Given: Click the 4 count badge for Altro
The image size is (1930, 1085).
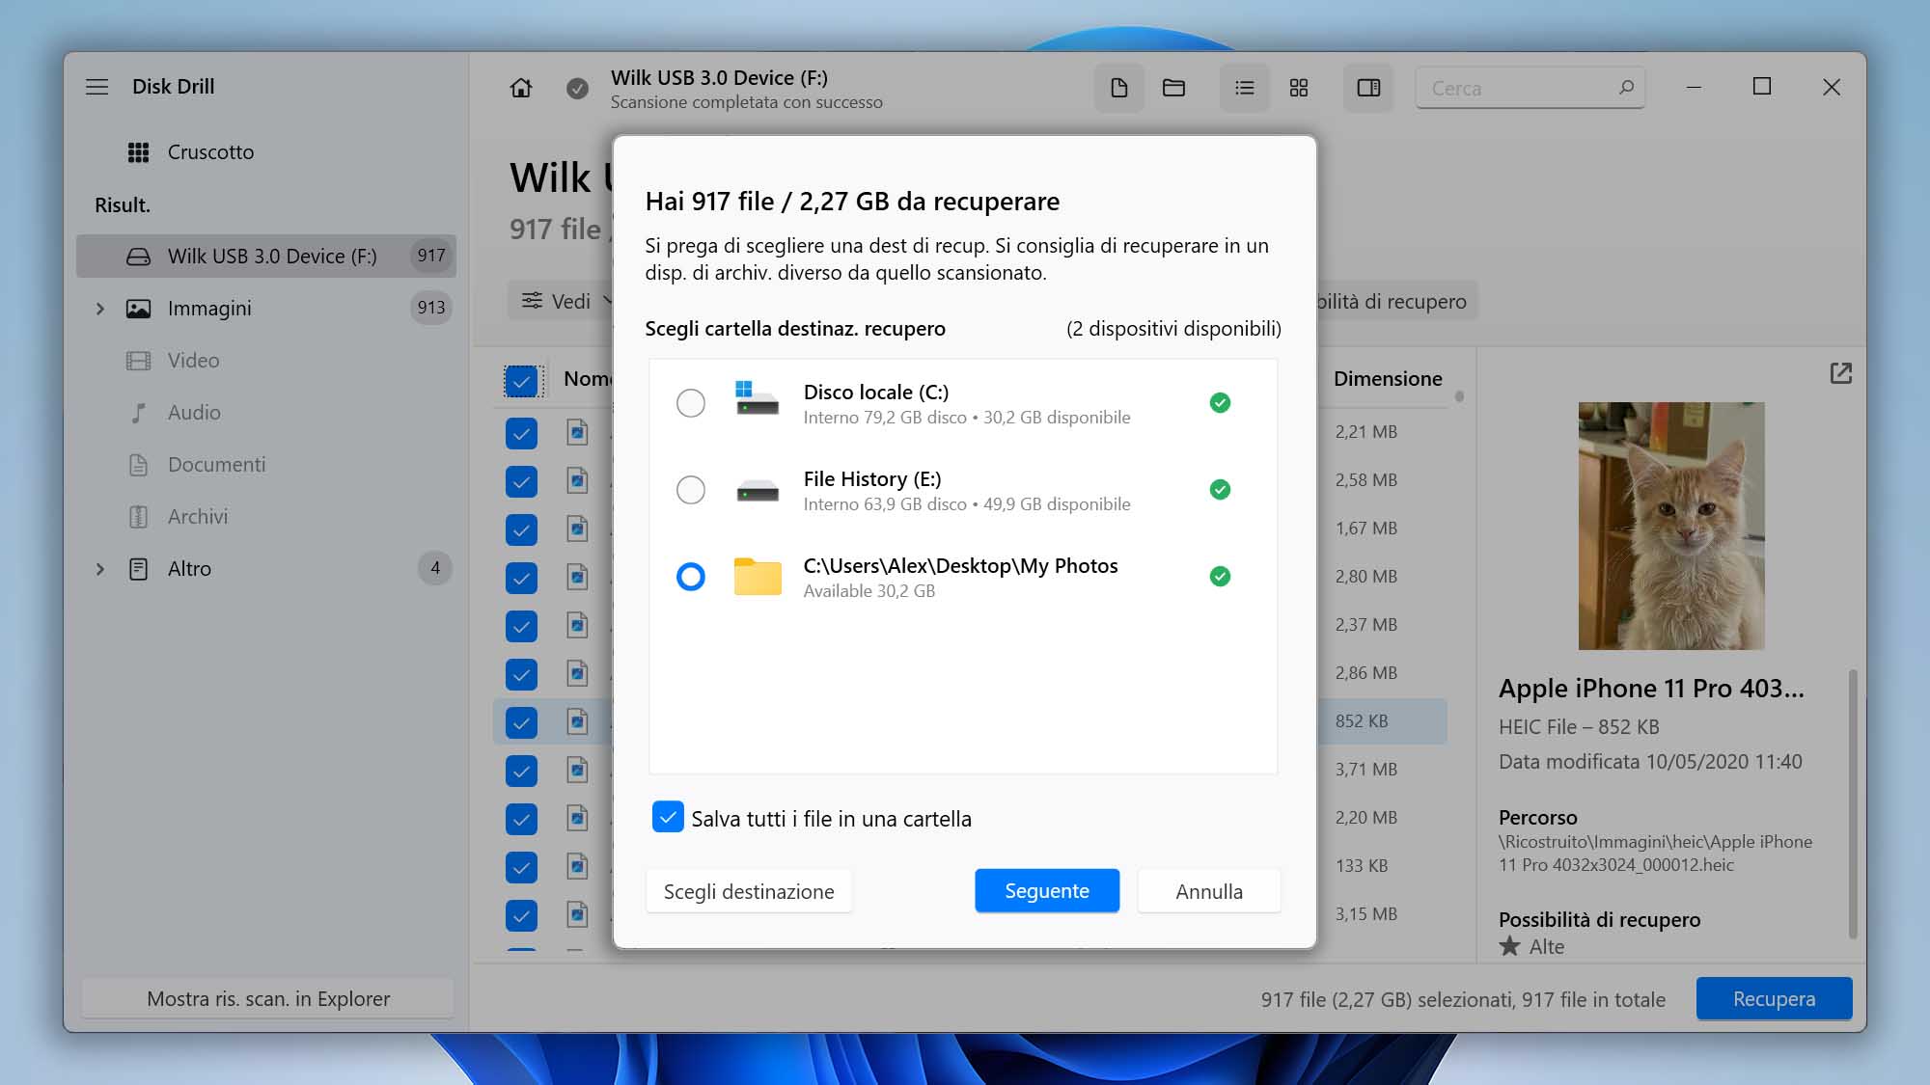Looking at the screenshot, I should tap(435, 568).
